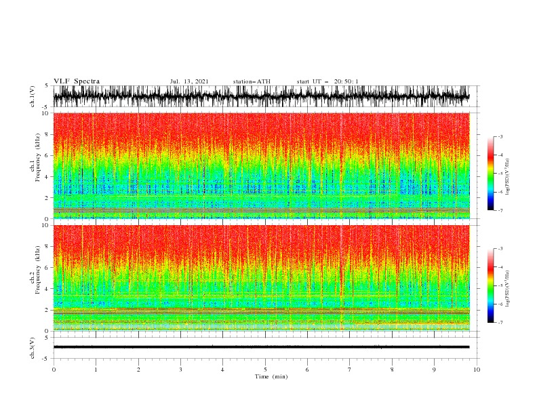Screen dimensions: 537x415
Task: Click the ch.1 frequency tick "6"
Action: (47, 155)
